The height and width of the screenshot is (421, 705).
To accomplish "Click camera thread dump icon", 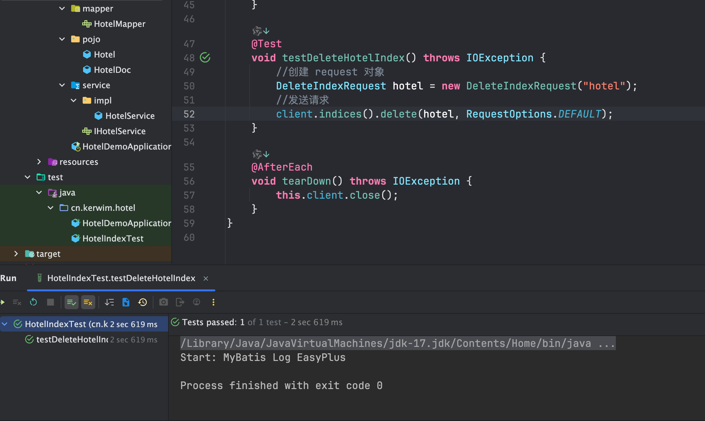I will [164, 302].
